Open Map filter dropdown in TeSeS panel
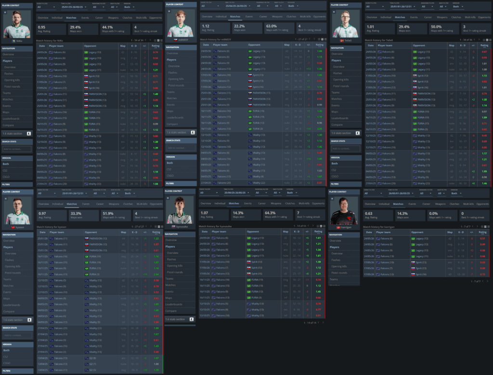 [444, 7]
